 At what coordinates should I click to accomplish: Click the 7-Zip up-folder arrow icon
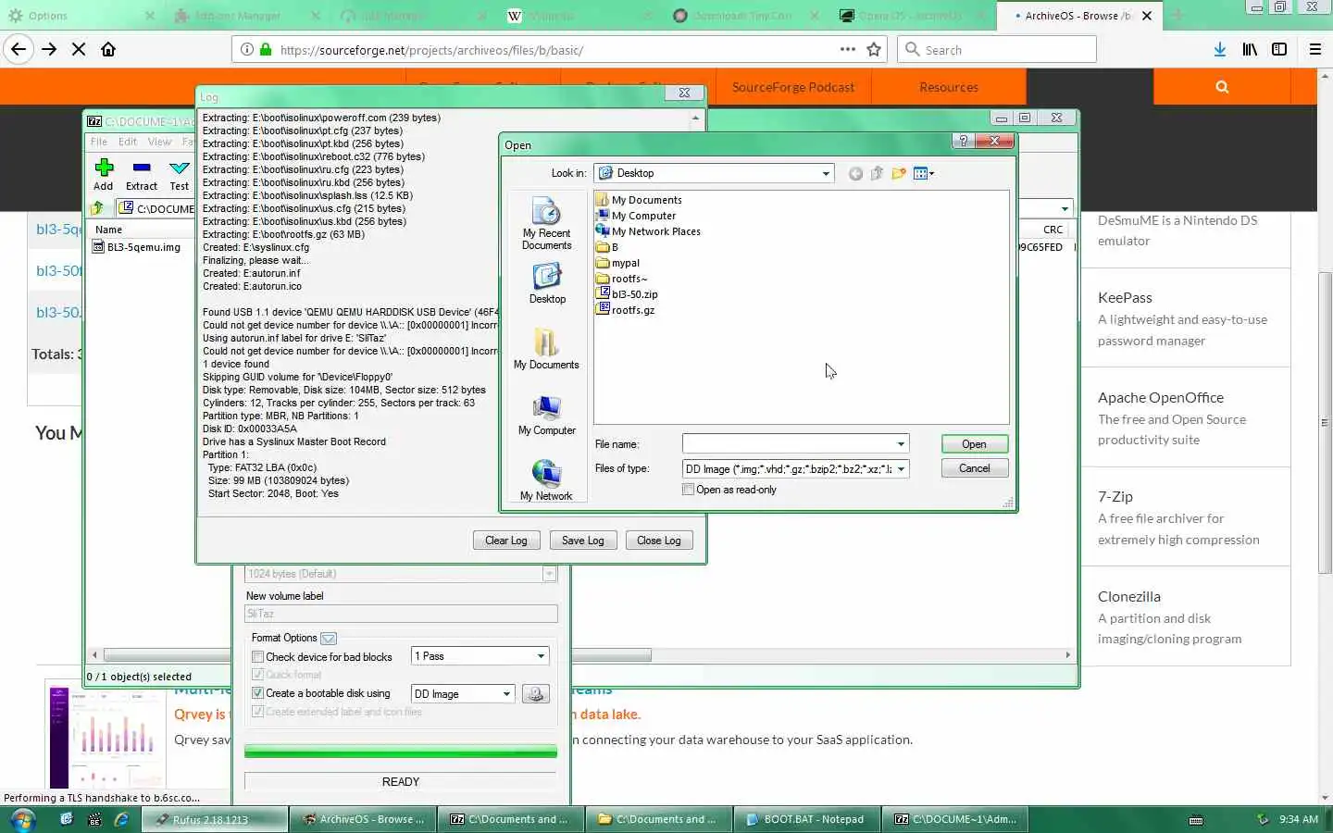97,208
